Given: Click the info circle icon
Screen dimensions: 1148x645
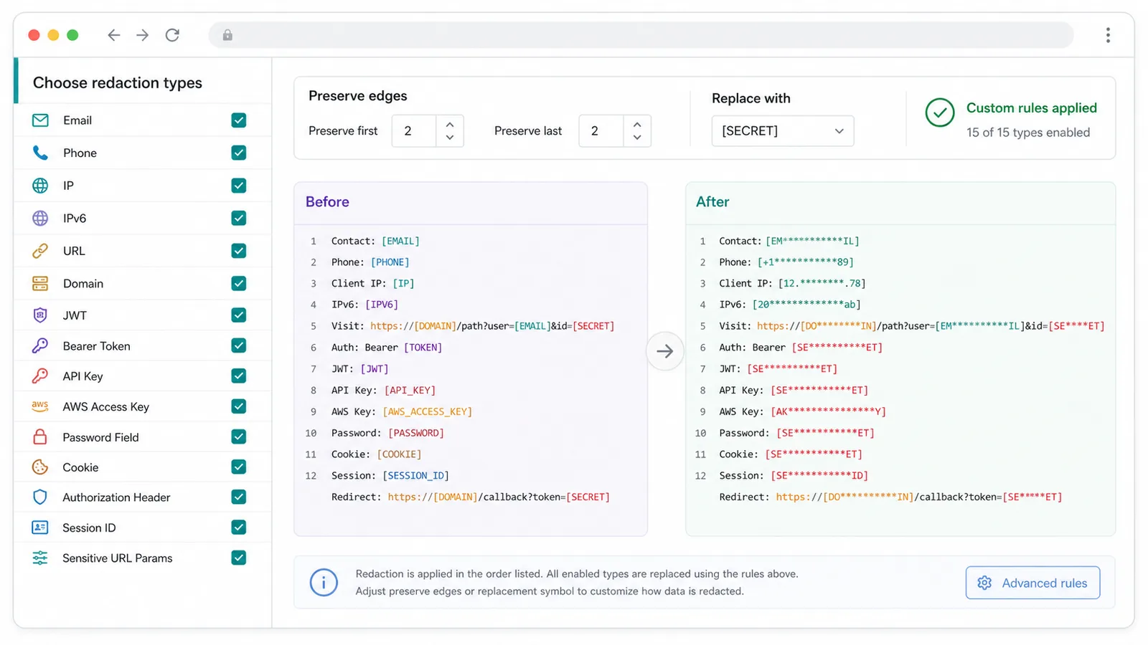Looking at the screenshot, I should 324,583.
